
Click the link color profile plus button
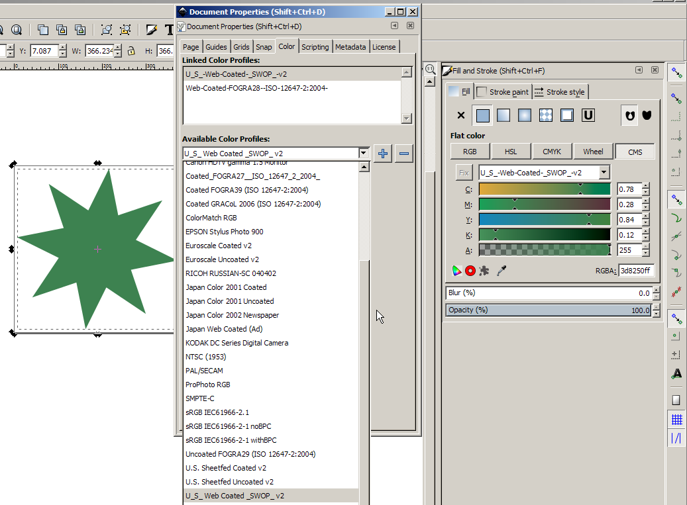tap(382, 154)
